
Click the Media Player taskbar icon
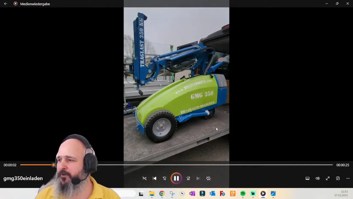[x=263, y=194]
